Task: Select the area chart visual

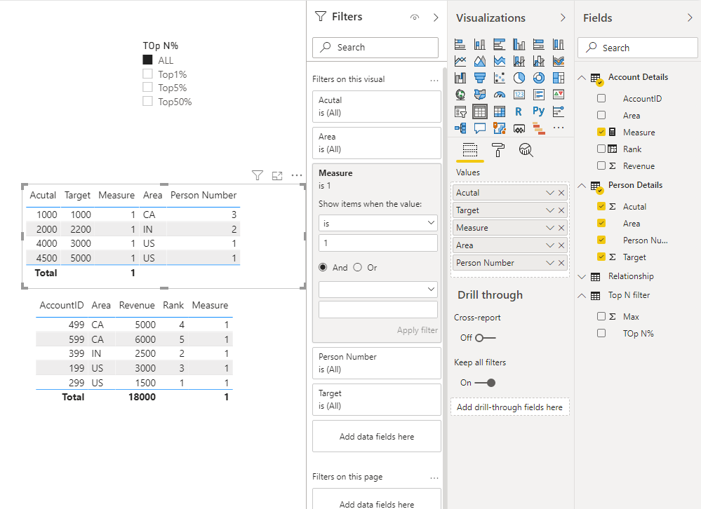Action: coord(480,61)
